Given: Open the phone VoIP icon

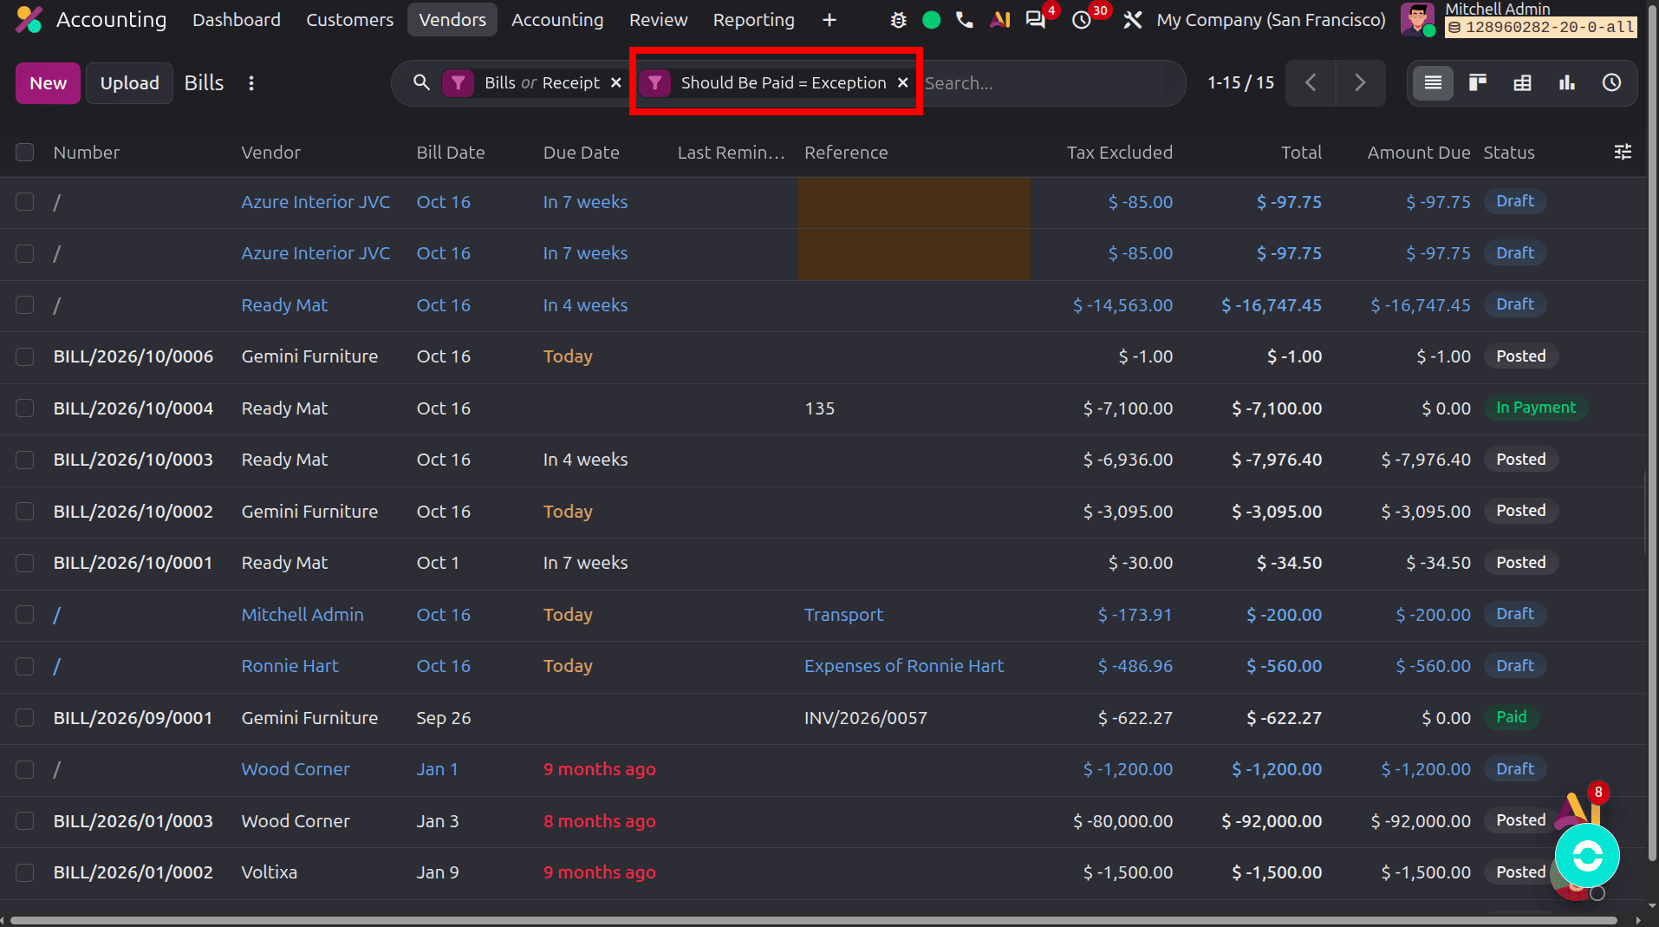Looking at the screenshot, I should coord(964,20).
